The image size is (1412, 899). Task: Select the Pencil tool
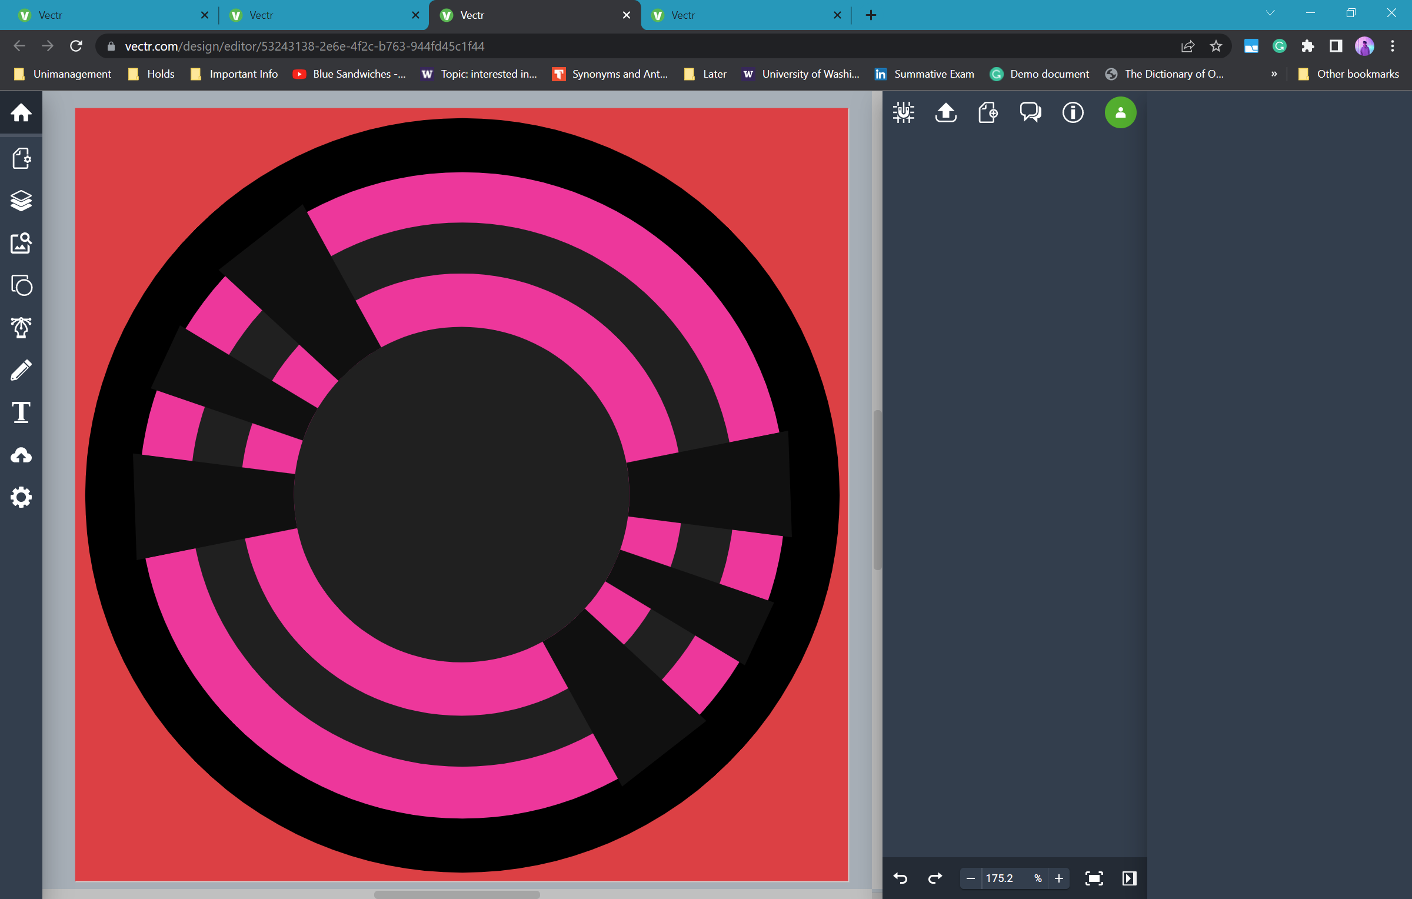(x=21, y=370)
